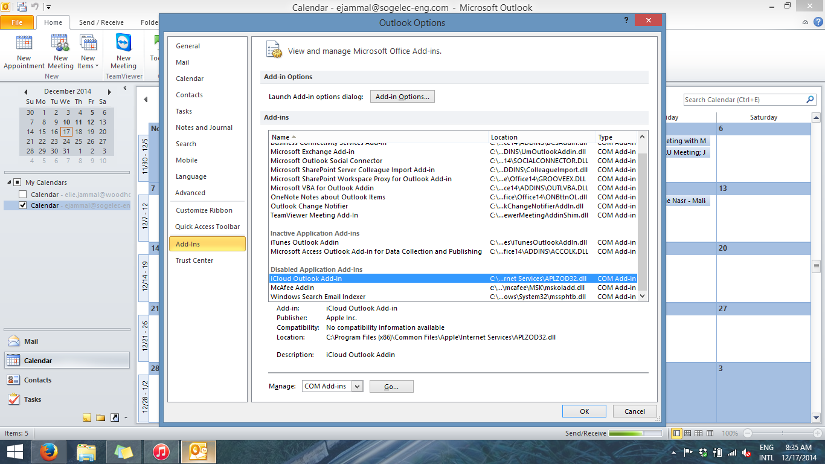Click the Outlook Help icon in ribbon corner
Screen dimensions: 825x464
click(x=819, y=22)
